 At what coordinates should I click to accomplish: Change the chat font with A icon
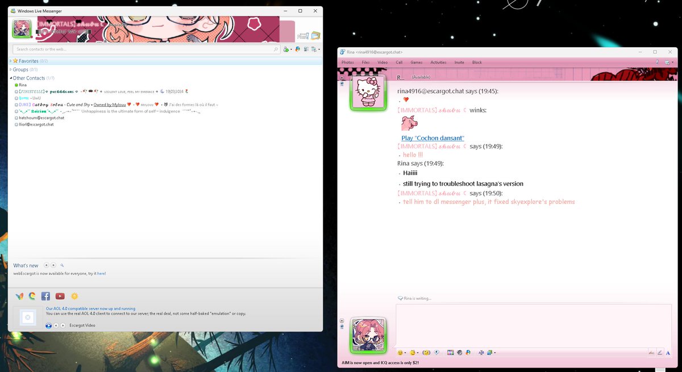(668, 353)
